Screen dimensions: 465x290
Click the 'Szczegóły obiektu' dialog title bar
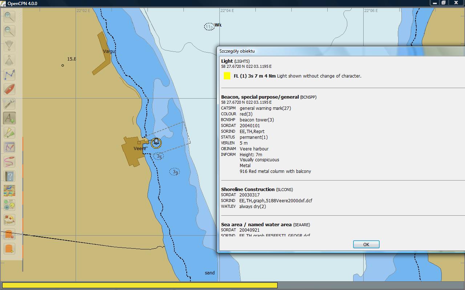pos(341,51)
